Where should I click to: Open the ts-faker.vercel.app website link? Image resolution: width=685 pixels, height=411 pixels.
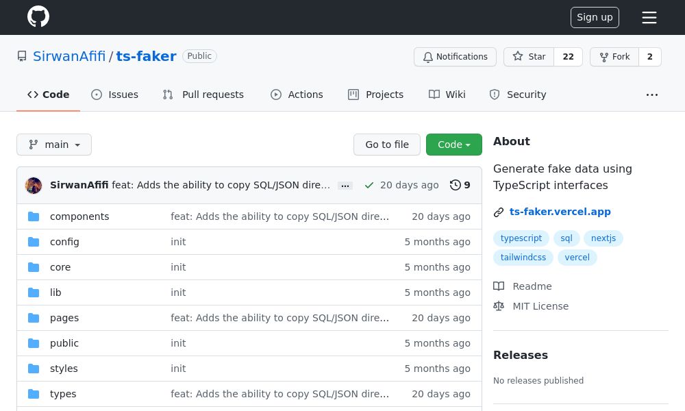(560, 212)
